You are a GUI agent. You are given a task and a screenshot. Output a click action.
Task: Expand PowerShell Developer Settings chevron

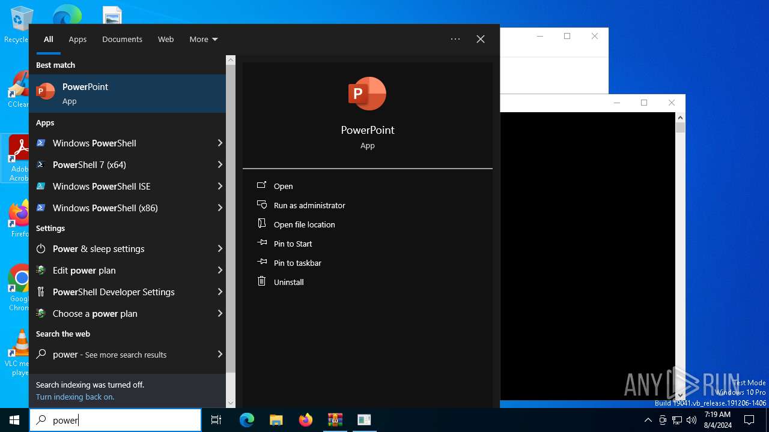click(220, 292)
